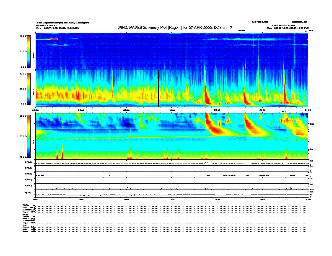Click the RAD2 color scale bar

29,51
